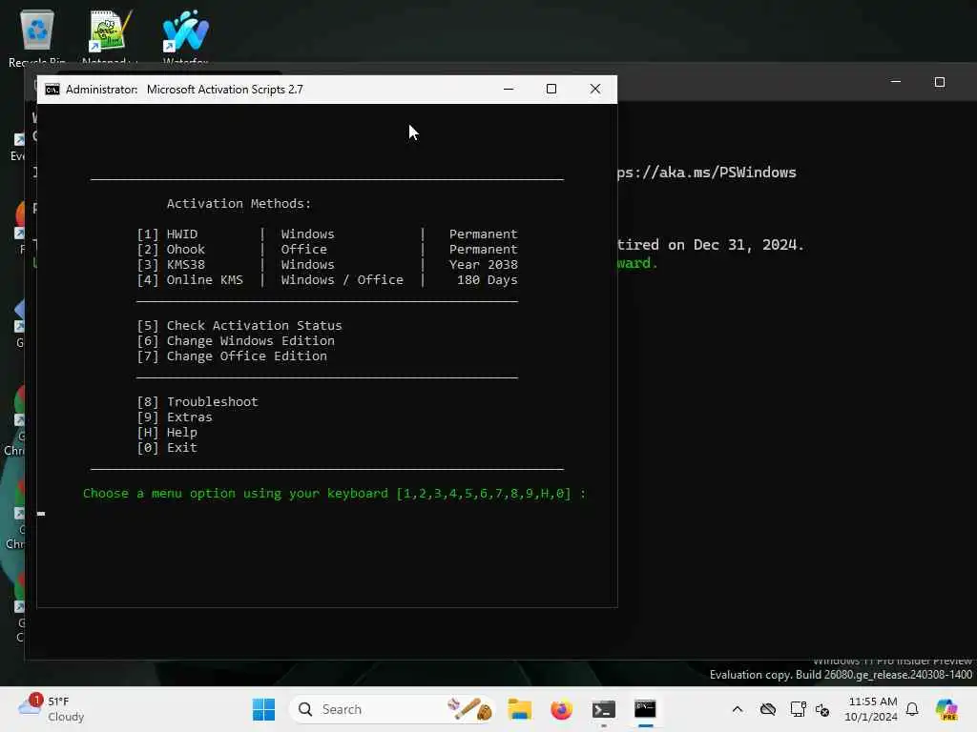
Task: Maximize the Microsoft Activation Scripts window
Action: coord(551,89)
